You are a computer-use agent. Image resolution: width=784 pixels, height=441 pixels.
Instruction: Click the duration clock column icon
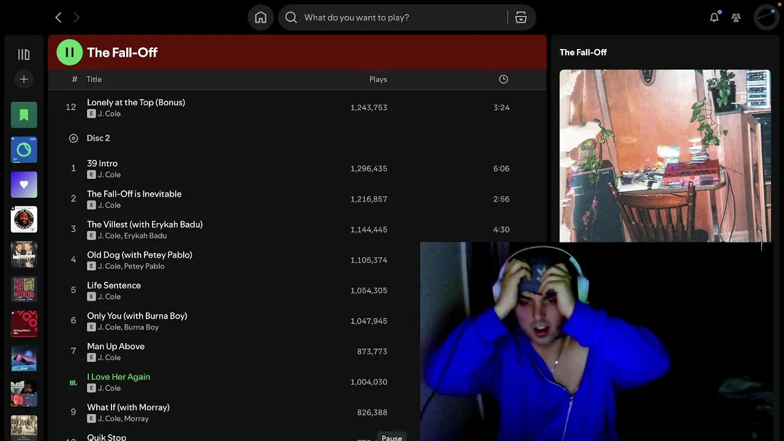503,79
